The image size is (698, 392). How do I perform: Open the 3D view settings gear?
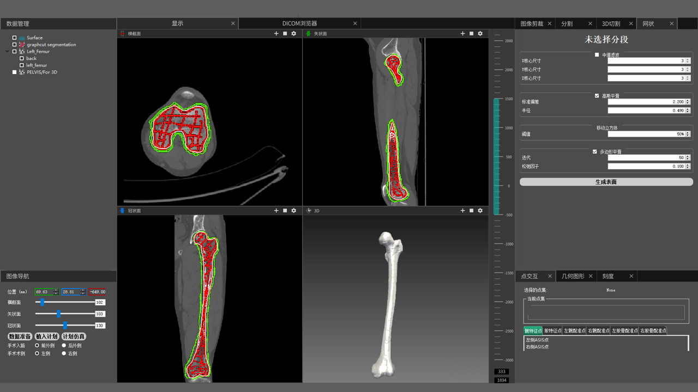[480, 211]
